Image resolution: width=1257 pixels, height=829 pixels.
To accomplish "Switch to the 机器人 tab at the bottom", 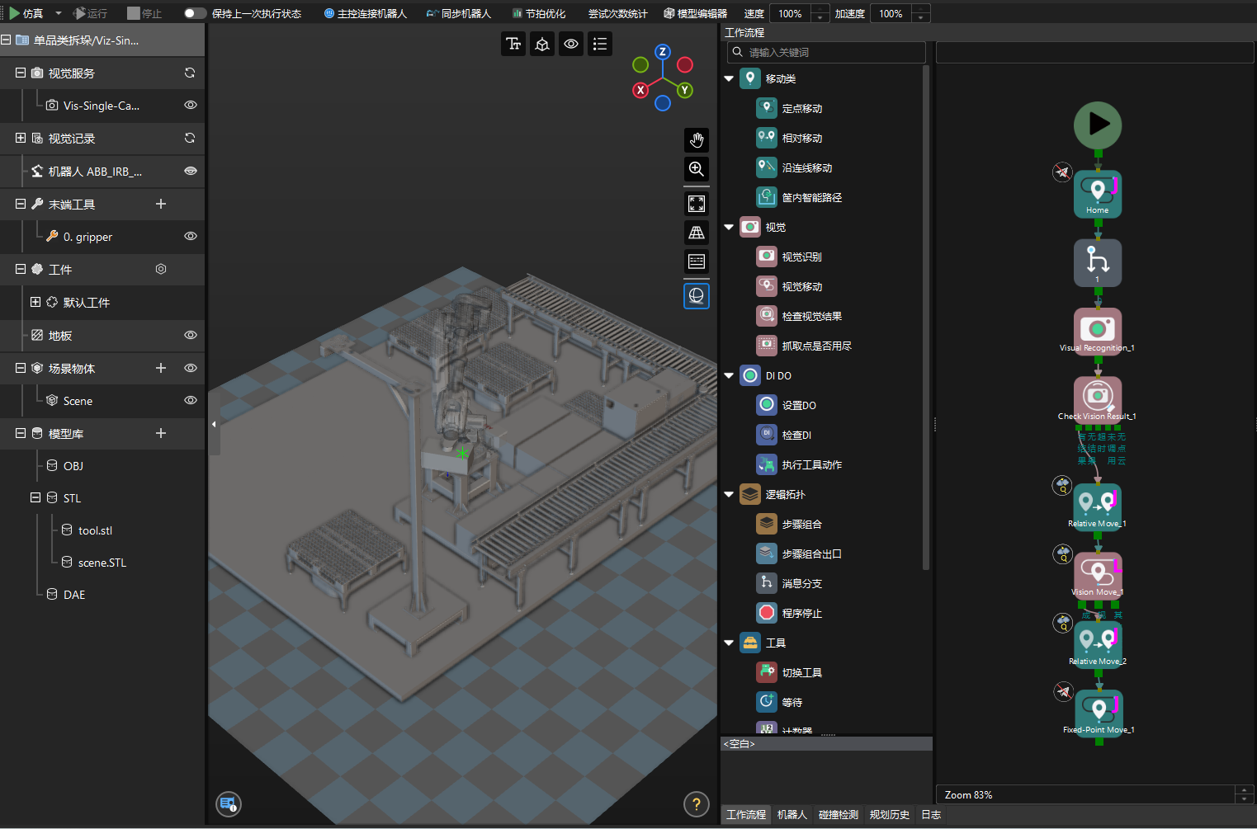I will pos(792,814).
